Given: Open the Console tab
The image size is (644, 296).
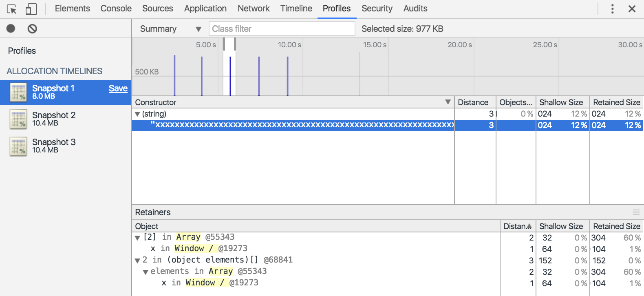Looking at the screenshot, I should click(x=116, y=9).
